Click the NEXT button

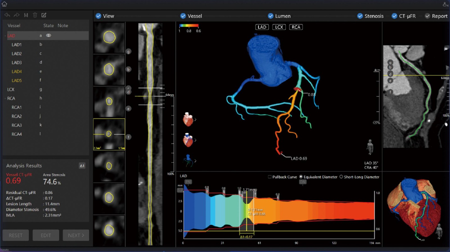coord(76,235)
